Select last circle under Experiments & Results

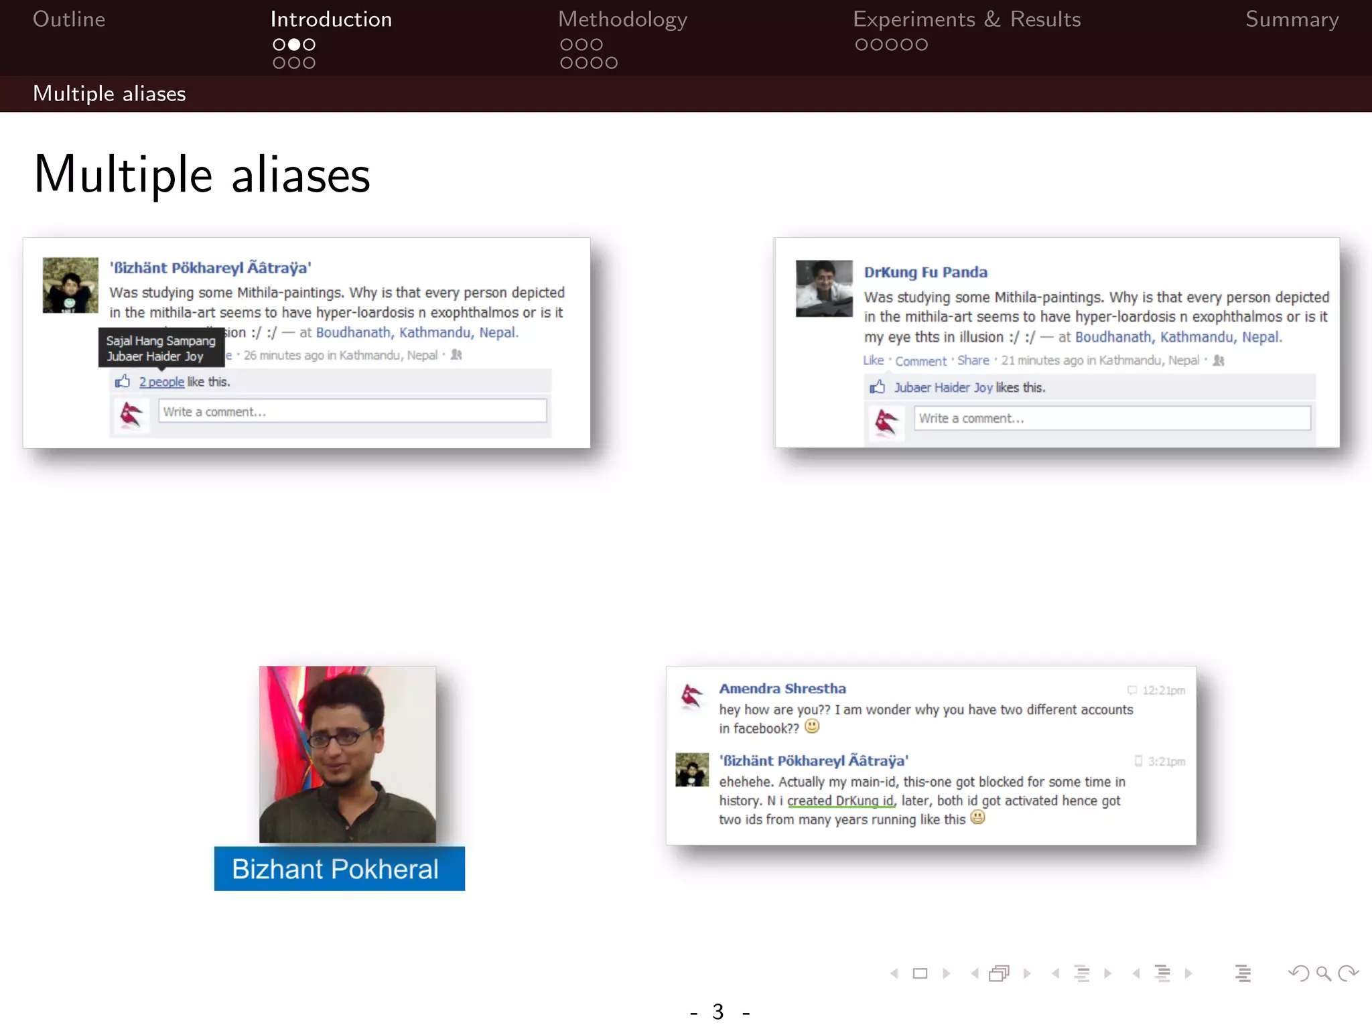921,45
